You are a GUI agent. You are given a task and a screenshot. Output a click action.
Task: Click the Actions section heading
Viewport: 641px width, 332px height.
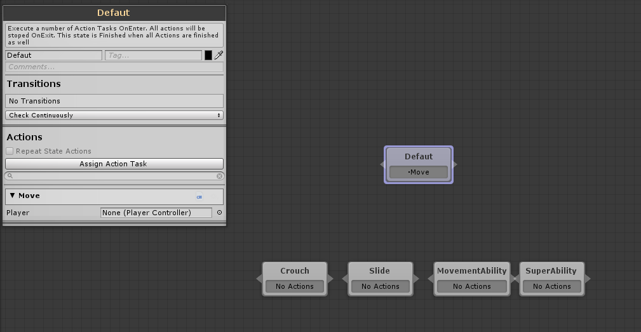click(25, 137)
